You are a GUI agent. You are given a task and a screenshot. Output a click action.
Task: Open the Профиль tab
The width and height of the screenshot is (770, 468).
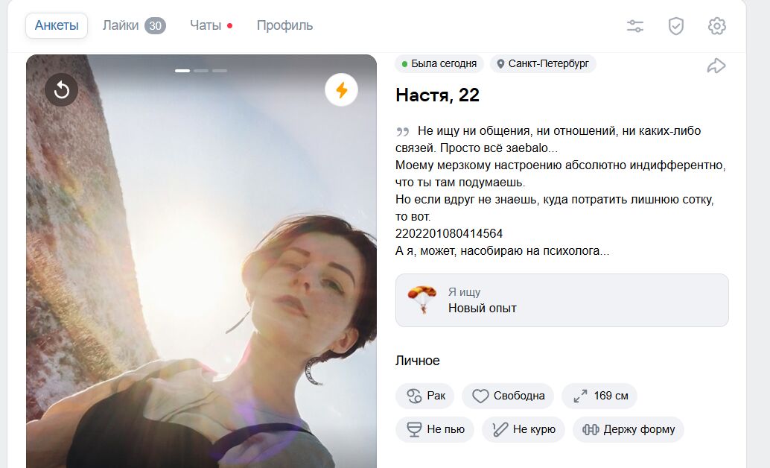coord(284,25)
